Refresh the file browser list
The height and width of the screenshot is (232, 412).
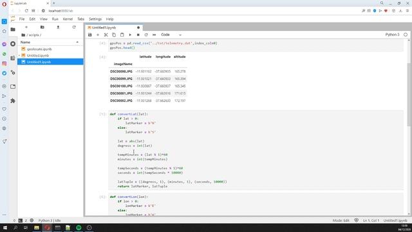point(74,27)
